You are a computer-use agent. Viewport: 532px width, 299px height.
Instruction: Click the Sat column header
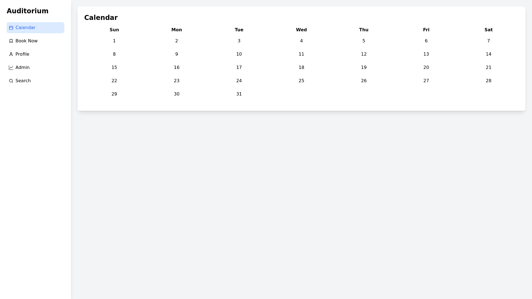pyautogui.click(x=488, y=30)
